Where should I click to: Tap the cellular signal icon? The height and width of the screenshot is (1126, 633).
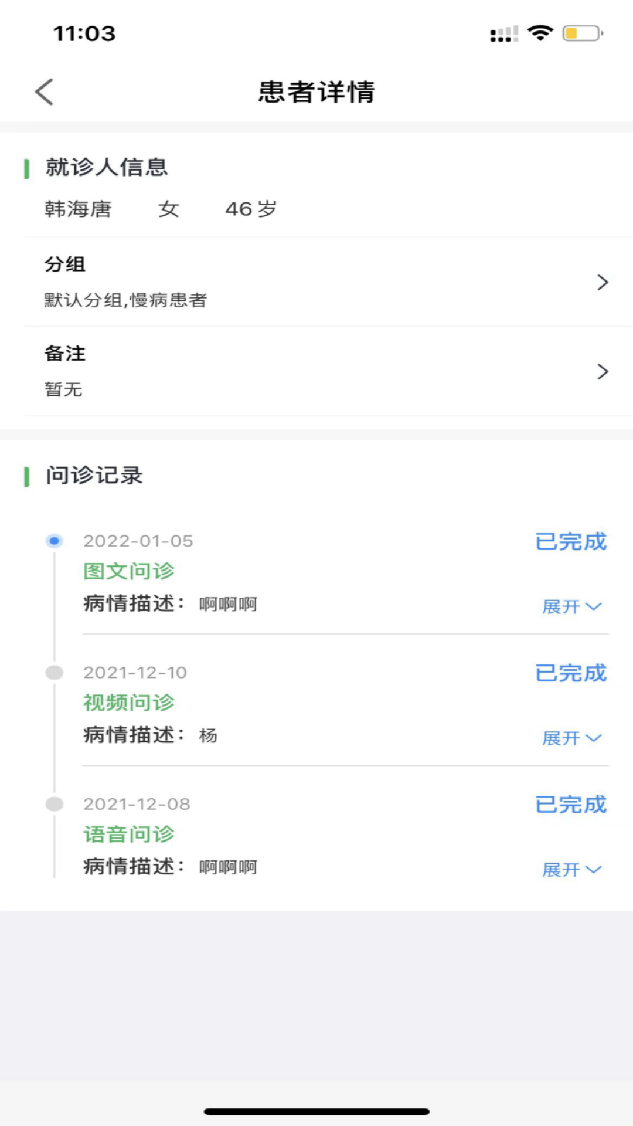[504, 34]
